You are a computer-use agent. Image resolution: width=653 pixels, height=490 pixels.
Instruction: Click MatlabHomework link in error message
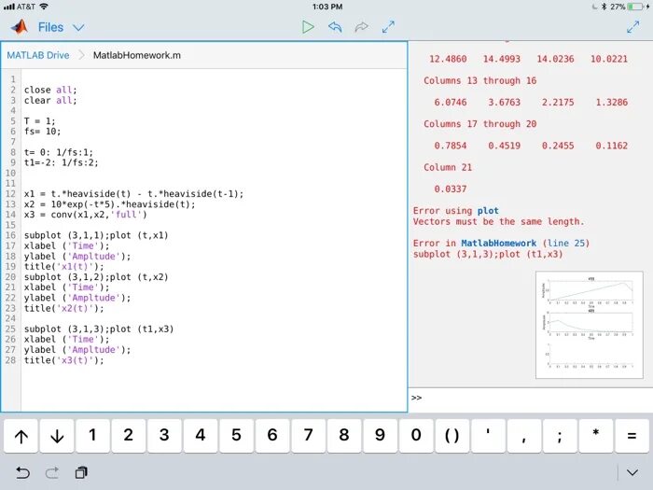coord(498,244)
